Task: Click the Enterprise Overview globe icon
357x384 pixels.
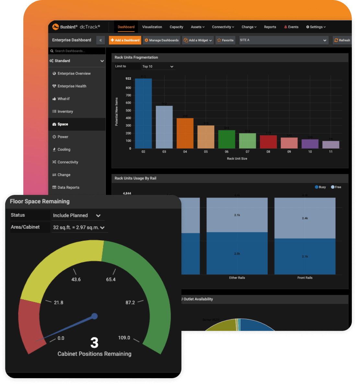Action: (54, 73)
